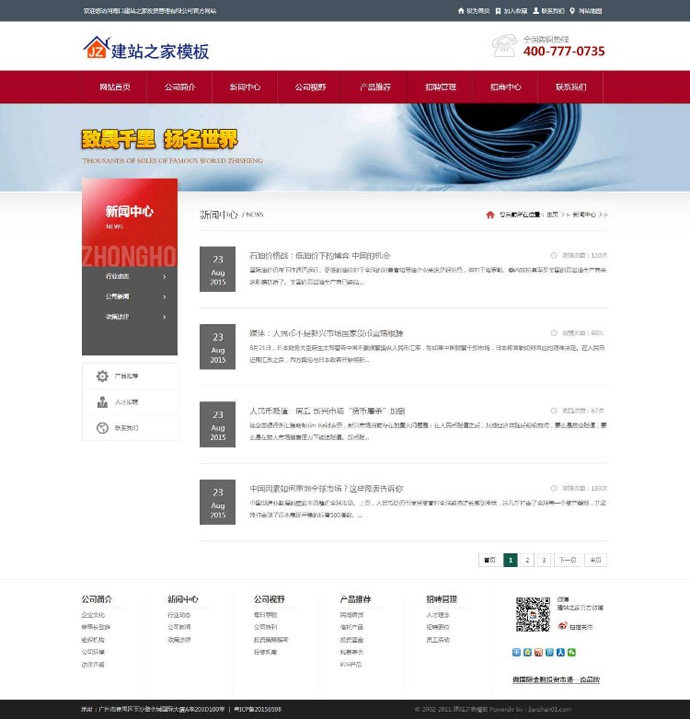Click the Weibo logo icon in the footer
The height and width of the screenshot is (719, 690).
563,626
